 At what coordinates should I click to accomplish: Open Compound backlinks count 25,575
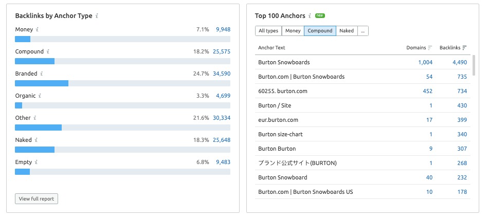coord(222,52)
